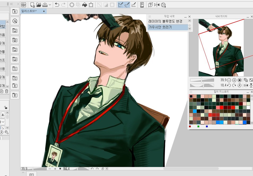Image resolution: width=253 pixels, height=176 pixels.
Task: Click the navigator zoom slider
Action: 202,80
